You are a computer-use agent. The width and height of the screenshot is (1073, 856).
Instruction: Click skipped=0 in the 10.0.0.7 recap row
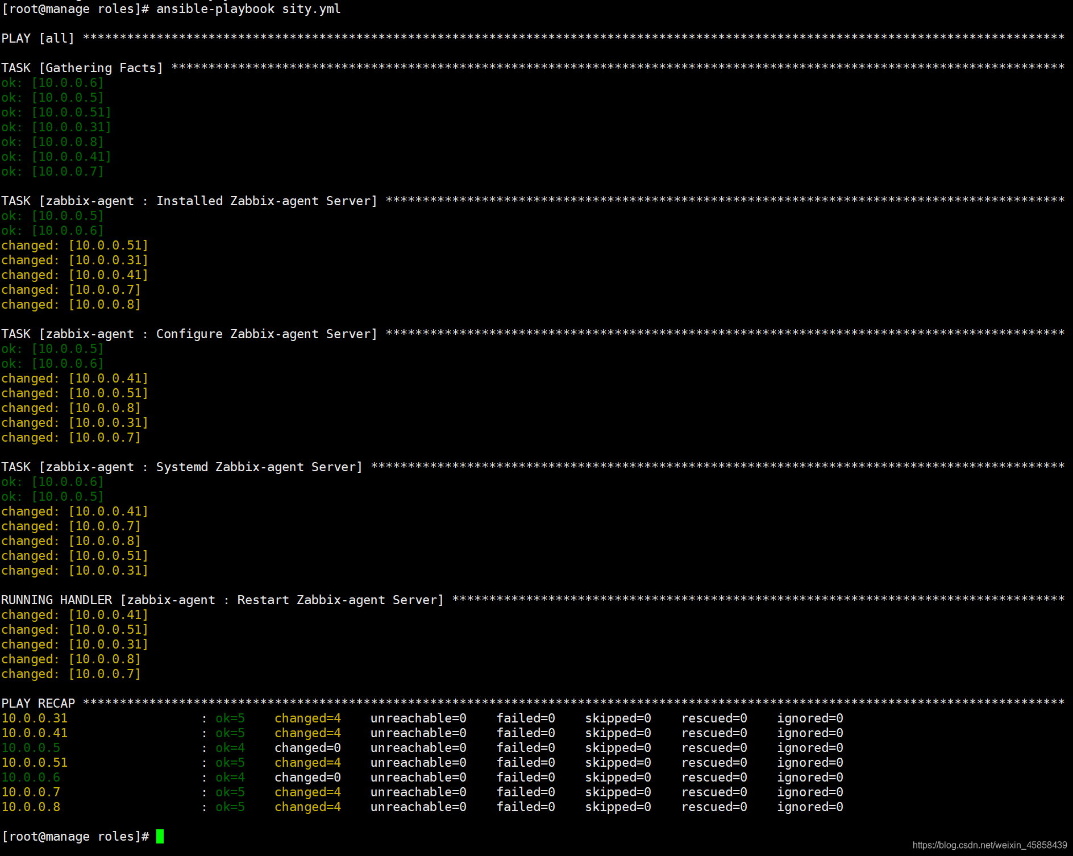pos(618,792)
